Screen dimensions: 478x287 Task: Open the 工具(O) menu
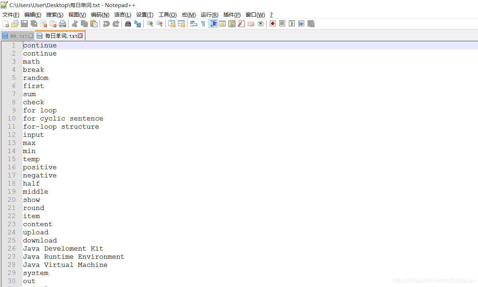(x=168, y=14)
